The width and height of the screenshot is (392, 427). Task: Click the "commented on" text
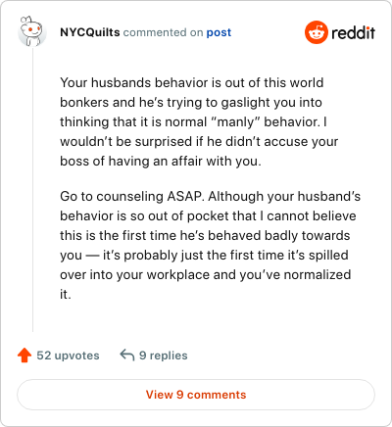click(x=163, y=32)
